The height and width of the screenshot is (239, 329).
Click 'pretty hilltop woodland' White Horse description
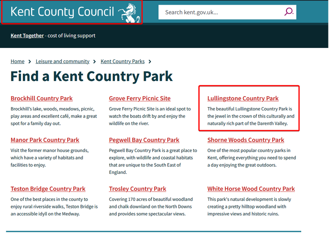(249, 207)
